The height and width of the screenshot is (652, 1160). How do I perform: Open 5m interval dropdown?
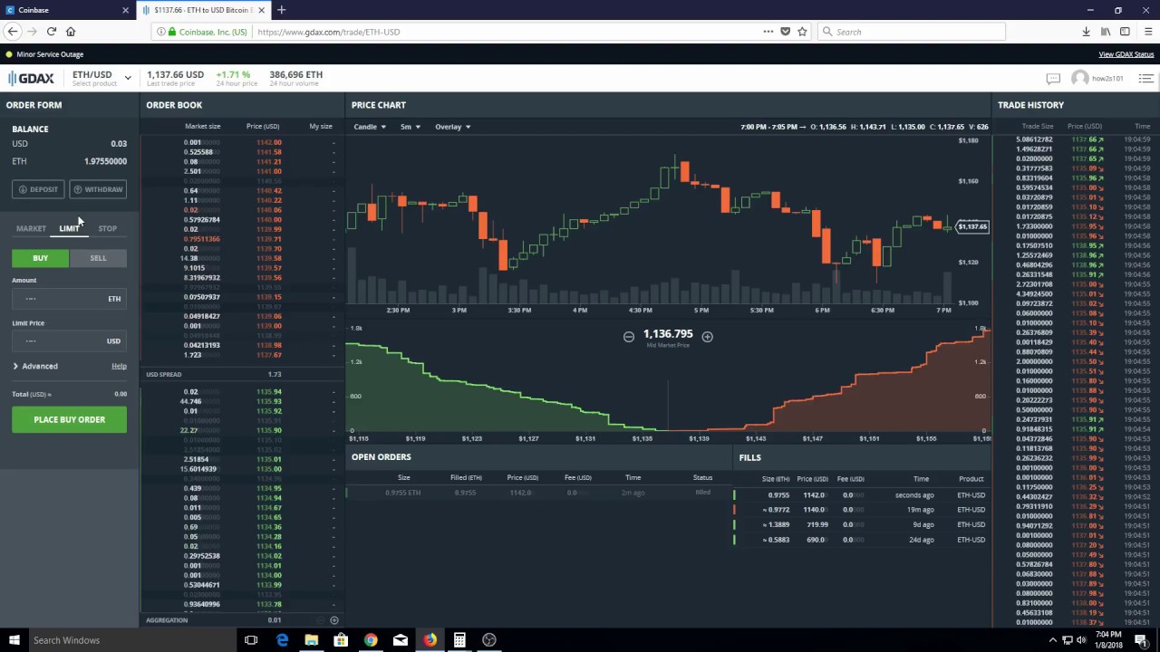pos(410,127)
